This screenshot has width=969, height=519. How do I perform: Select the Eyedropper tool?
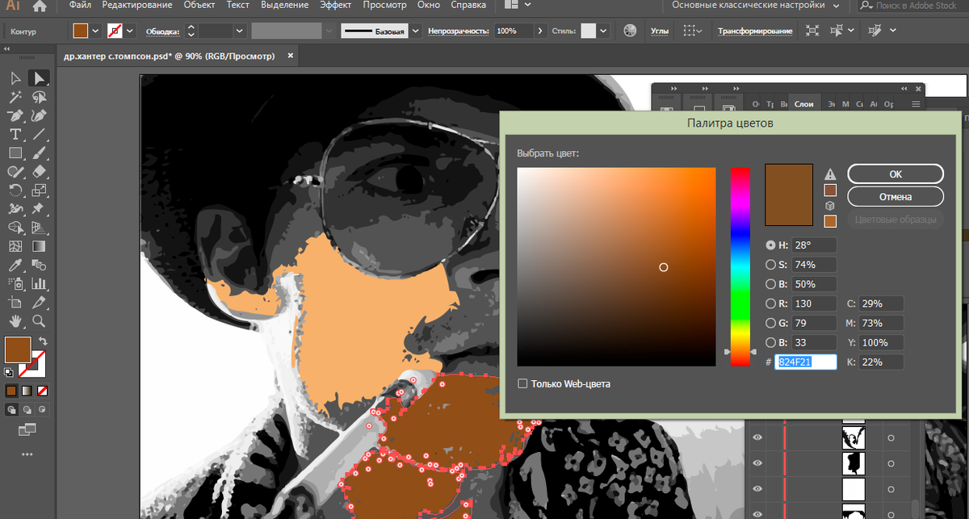pyautogui.click(x=15, y=265)
